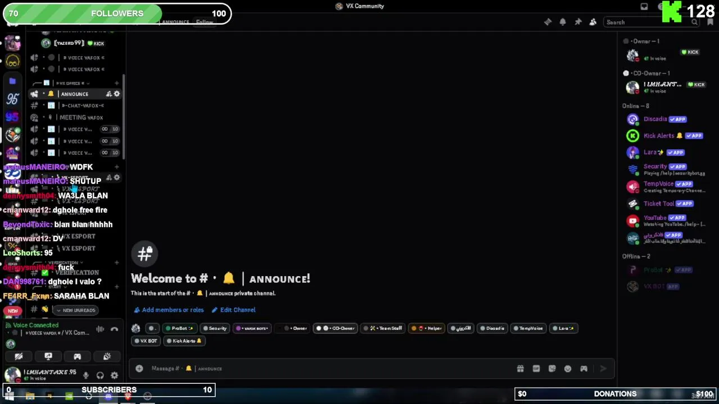Click the message attachment plus button
This screenshot has height=404, width=719.
tap(139, 369)
